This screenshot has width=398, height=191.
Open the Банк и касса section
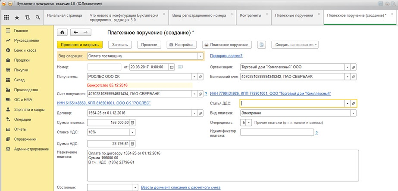point(25,50)
